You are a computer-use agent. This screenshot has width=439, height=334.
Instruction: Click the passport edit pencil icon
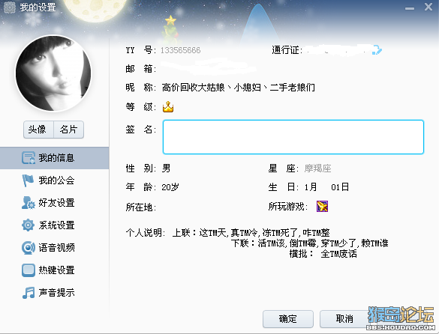tap(377, 50)
